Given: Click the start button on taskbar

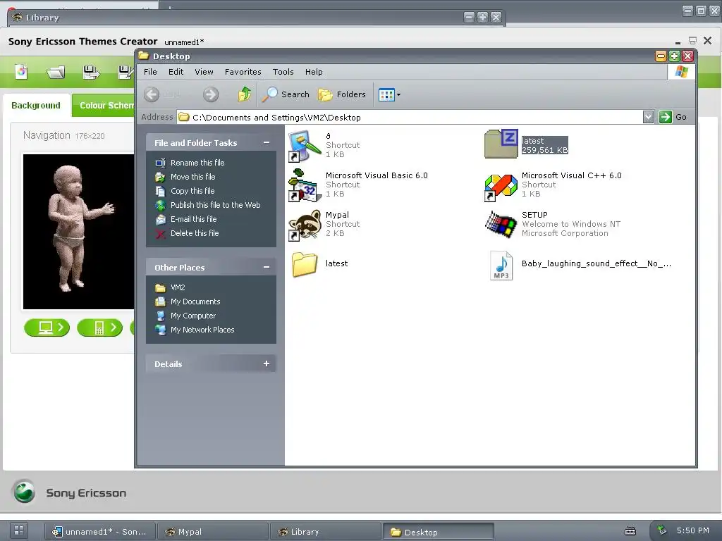Looking at the screenshot, I should [x=19, y=531].
